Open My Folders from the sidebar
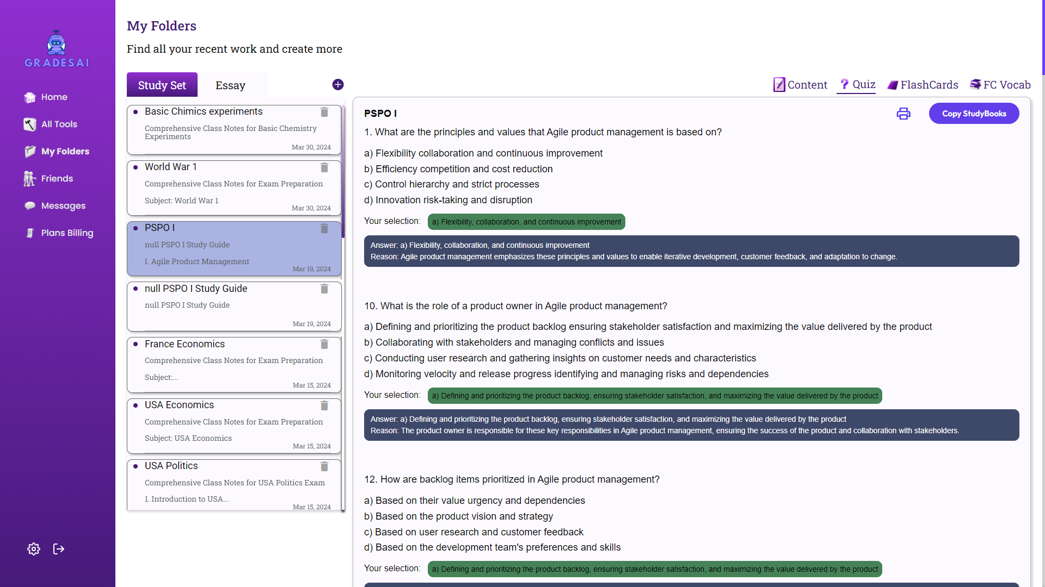1045x587 pixels. [65, 151]
